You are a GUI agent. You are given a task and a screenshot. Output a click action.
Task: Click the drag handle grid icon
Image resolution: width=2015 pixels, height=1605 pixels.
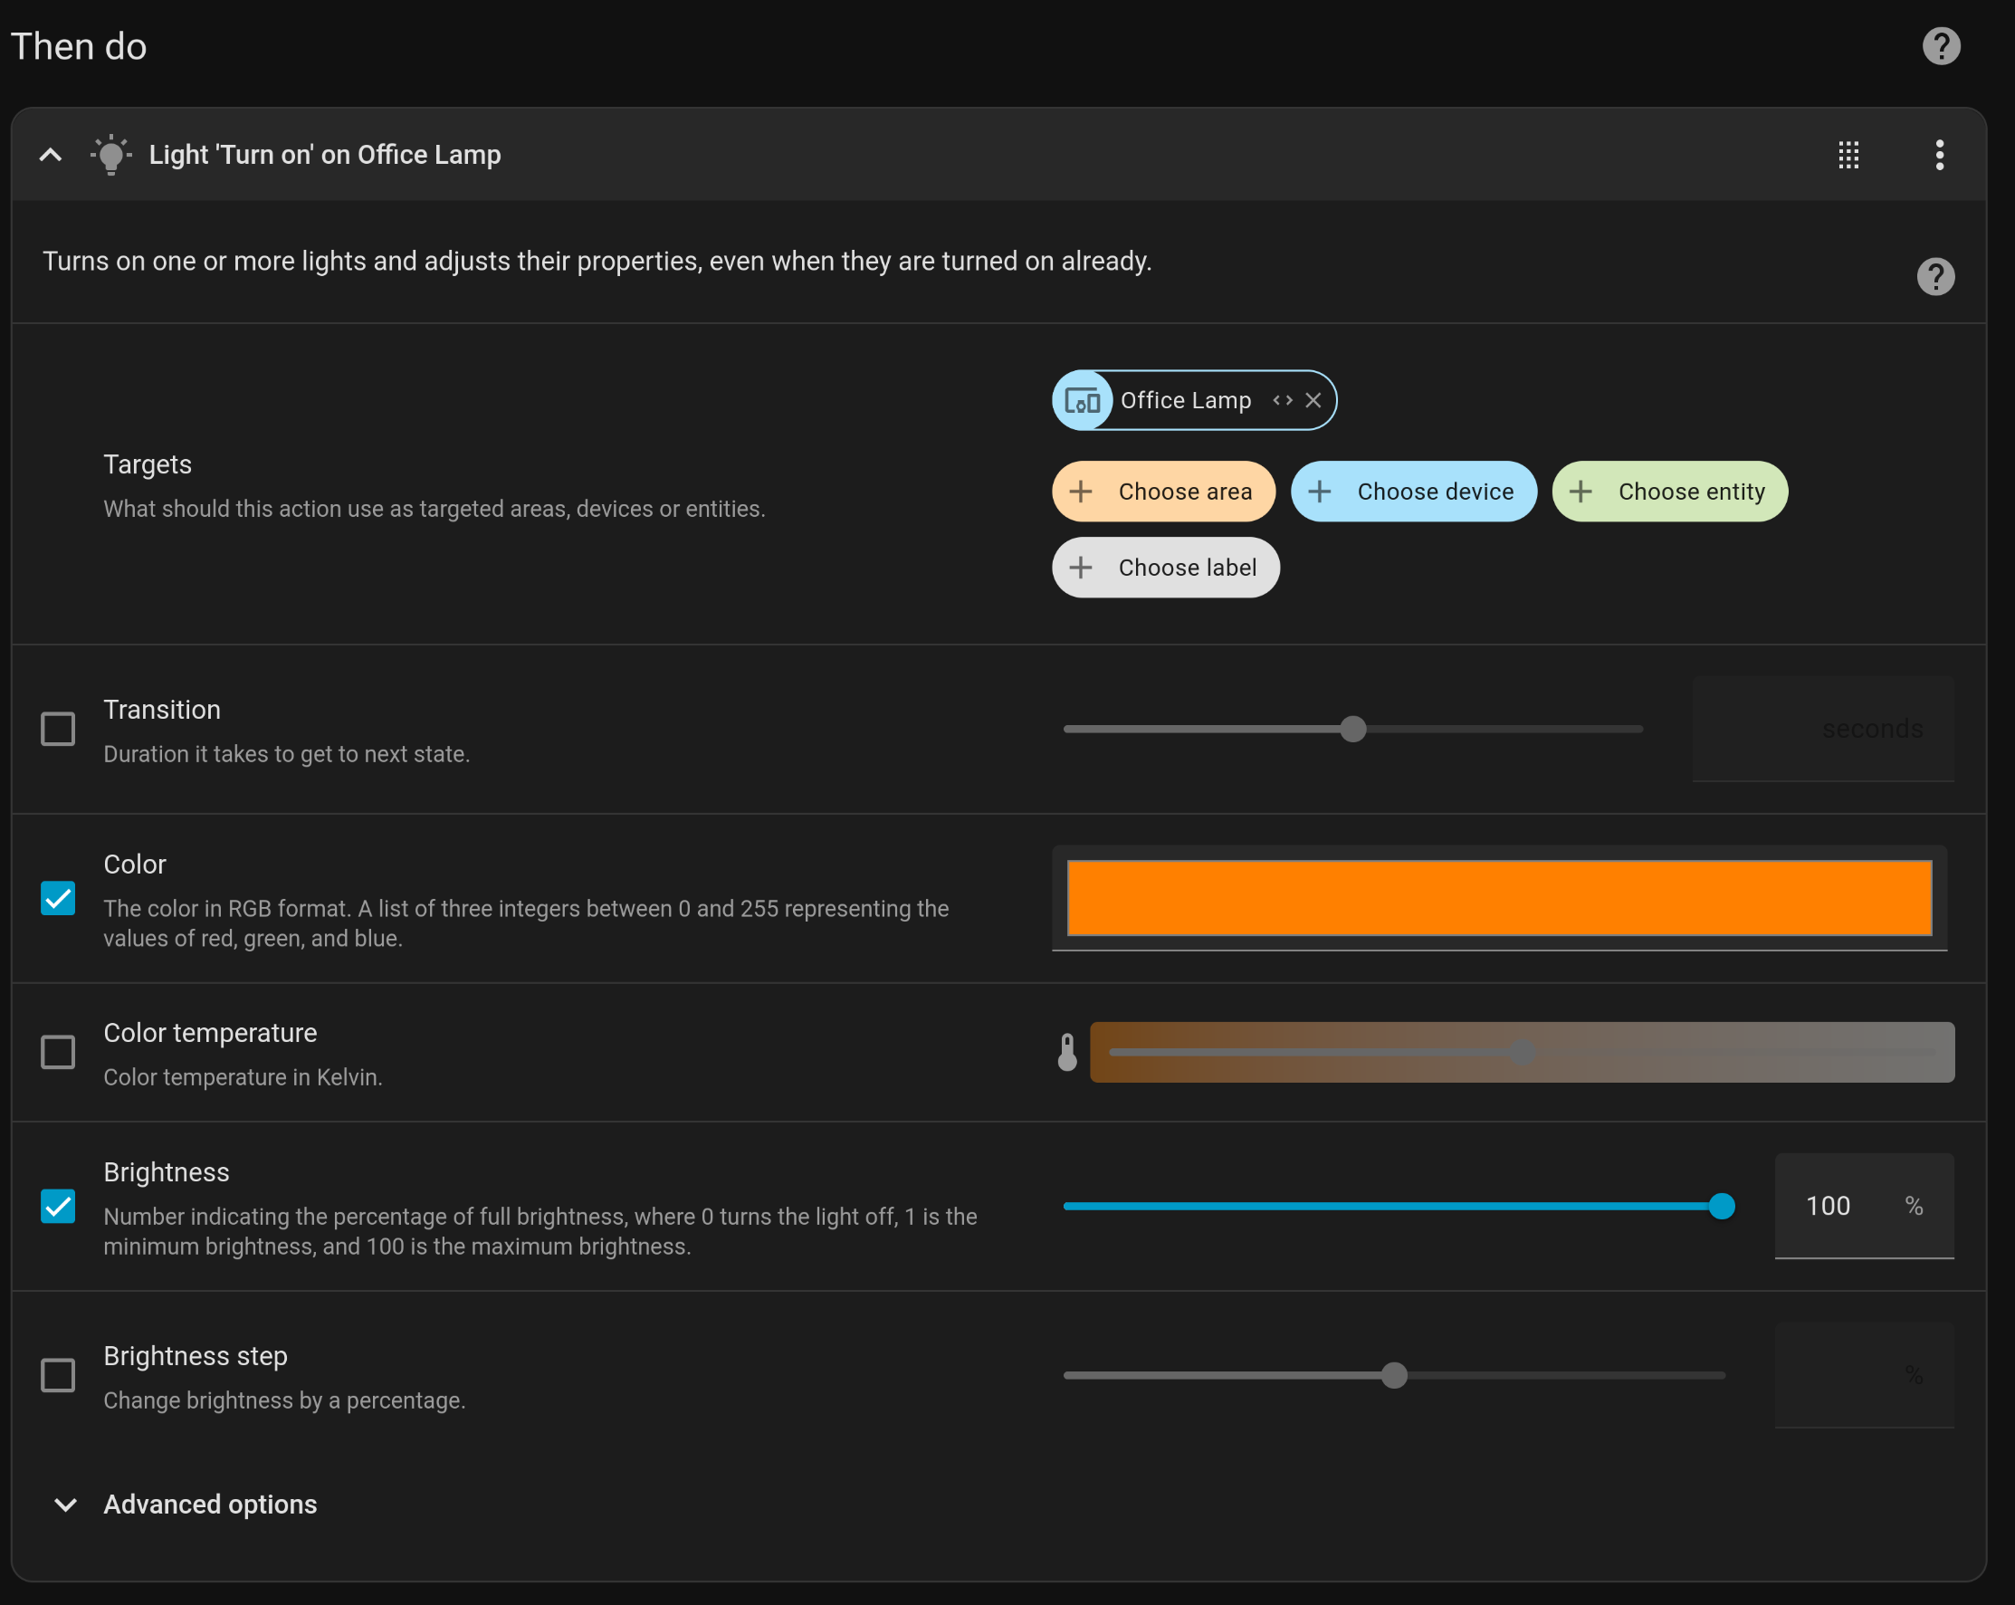pos(1848,155)
